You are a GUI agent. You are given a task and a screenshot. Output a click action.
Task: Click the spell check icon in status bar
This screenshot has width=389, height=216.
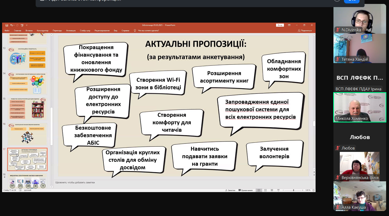point(20,190)
